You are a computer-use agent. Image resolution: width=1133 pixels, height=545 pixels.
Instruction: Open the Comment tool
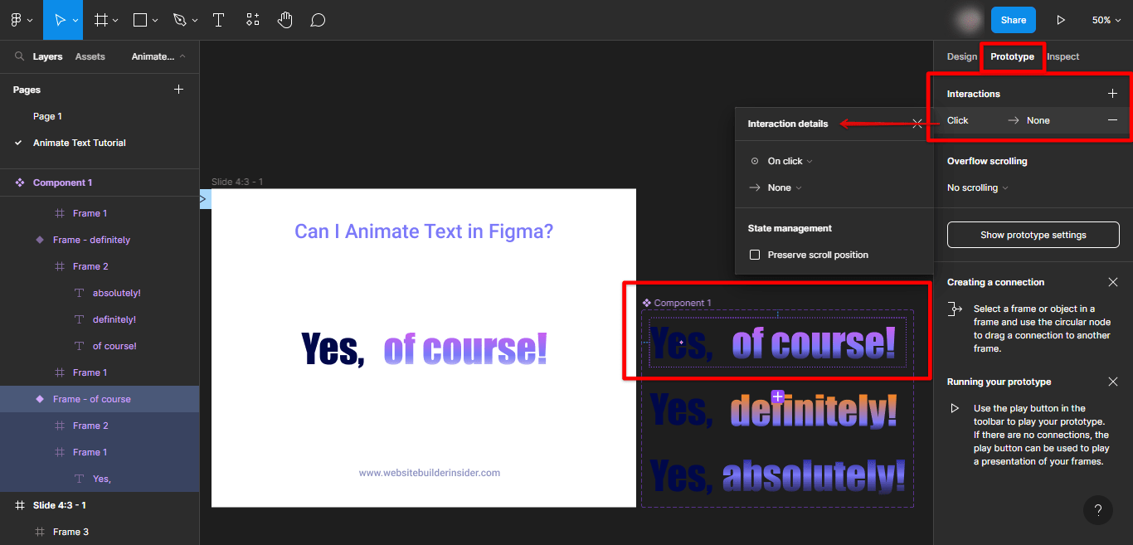pyautogui.click(x=318, y=19)
